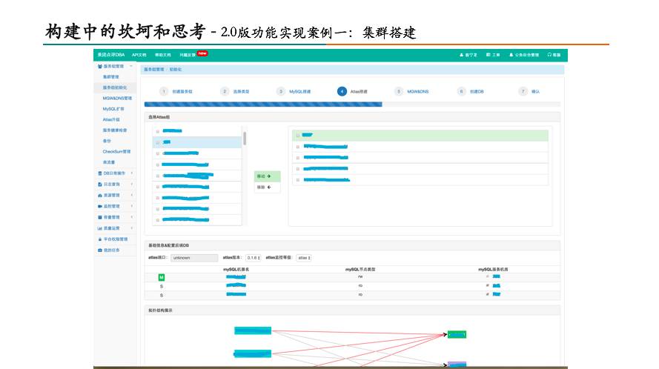Click step 6 circle before 创建DB

click(x=462, y=91)
